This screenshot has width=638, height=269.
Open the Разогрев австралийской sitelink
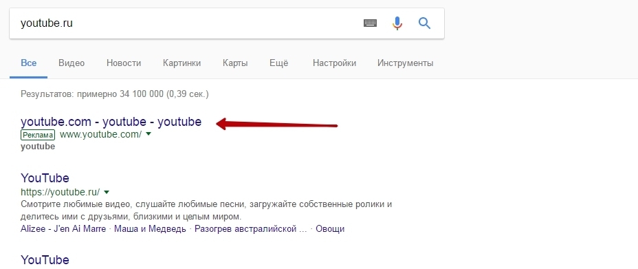tap(251, 228)
